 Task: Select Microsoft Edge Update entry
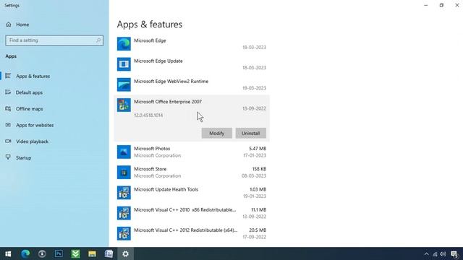192,64
